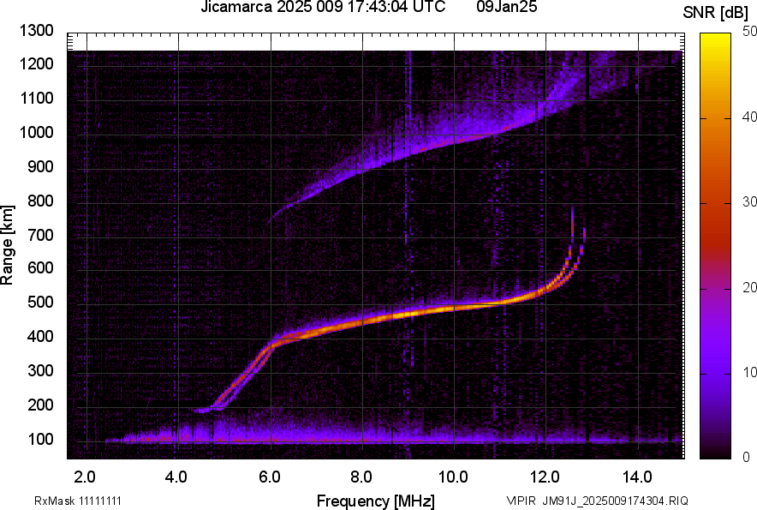Click the bright F-layer trace near 9 MHz
The width and height of the screenshot is (757, 510).
coord(410,314)
